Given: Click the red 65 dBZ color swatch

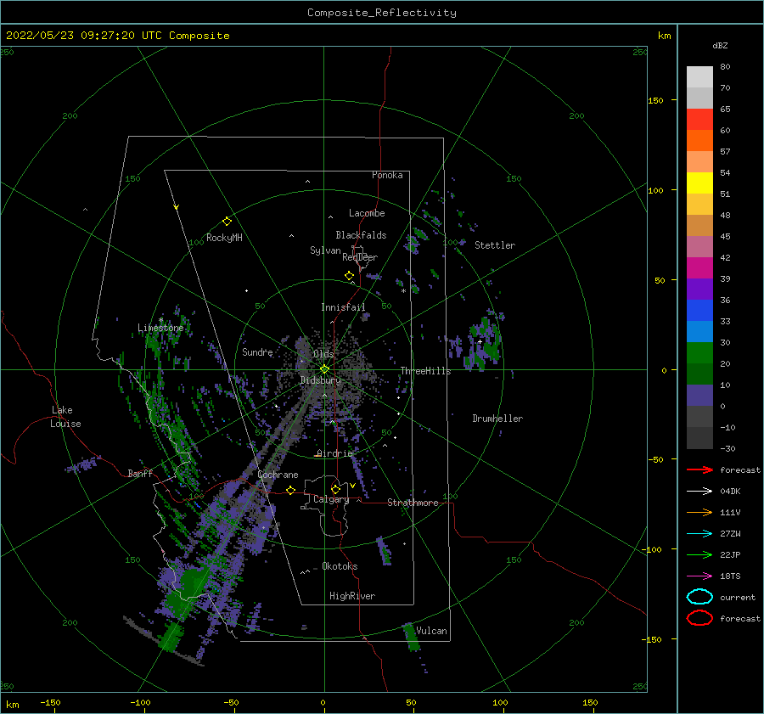Looking at the screenshot, I should (699, 119).
